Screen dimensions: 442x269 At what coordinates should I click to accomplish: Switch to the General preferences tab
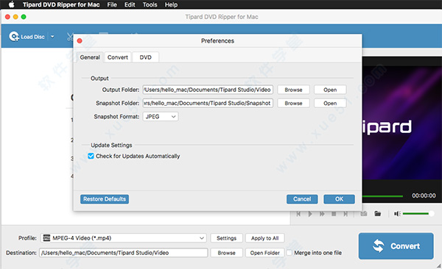click(x=90, y=57)
